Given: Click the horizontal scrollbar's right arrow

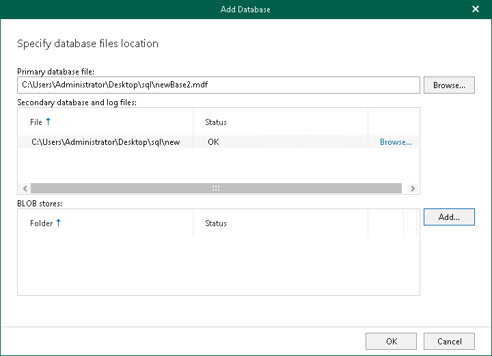Looking at the screenshot, I should pyautogui.click(x=412, y=188).
